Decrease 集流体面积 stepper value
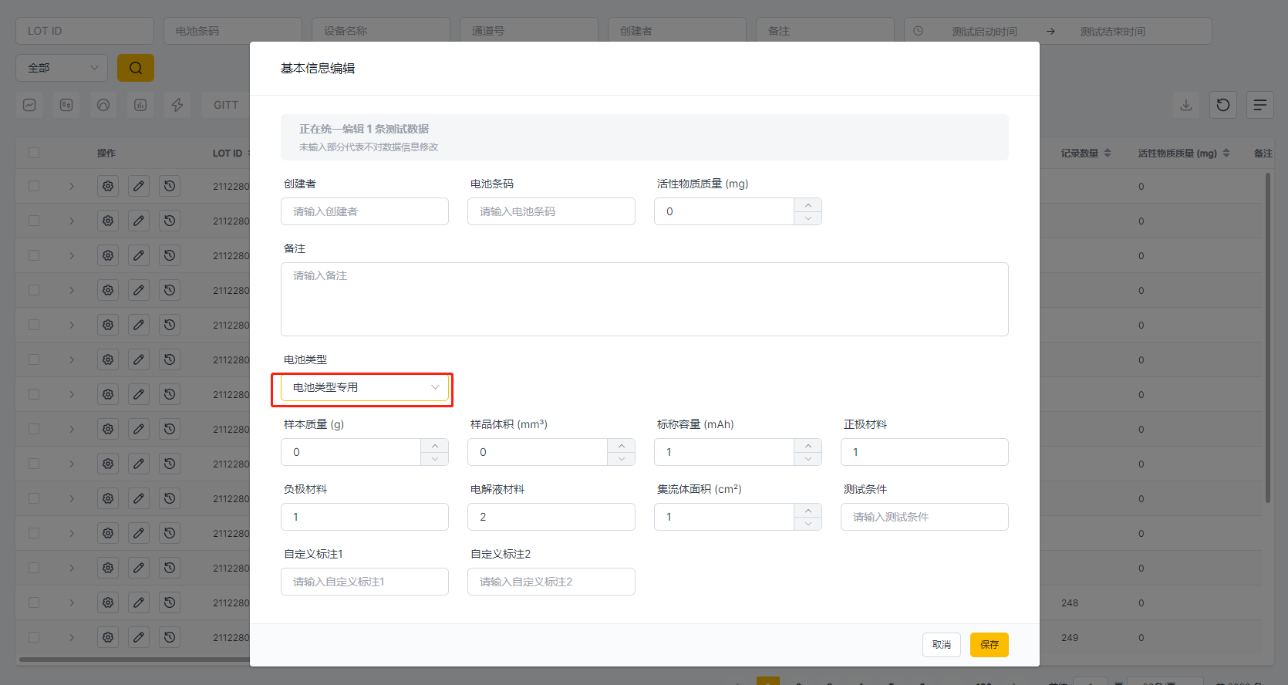The height and width of the screenshot is (685, 1288). click(808, 524)
